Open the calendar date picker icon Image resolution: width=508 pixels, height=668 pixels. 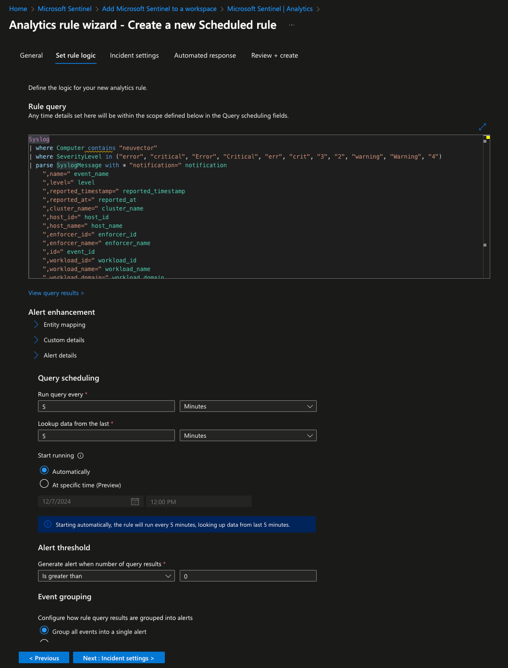[x=135, y=502]
